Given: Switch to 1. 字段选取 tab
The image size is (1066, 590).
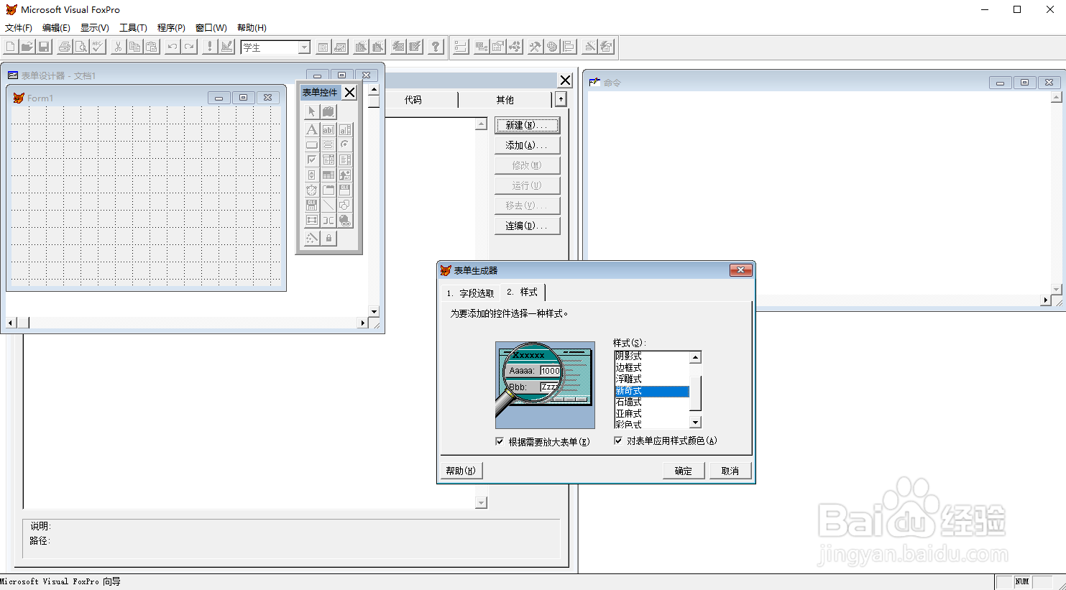Looking at the screenshot, I should pos(470,293).
